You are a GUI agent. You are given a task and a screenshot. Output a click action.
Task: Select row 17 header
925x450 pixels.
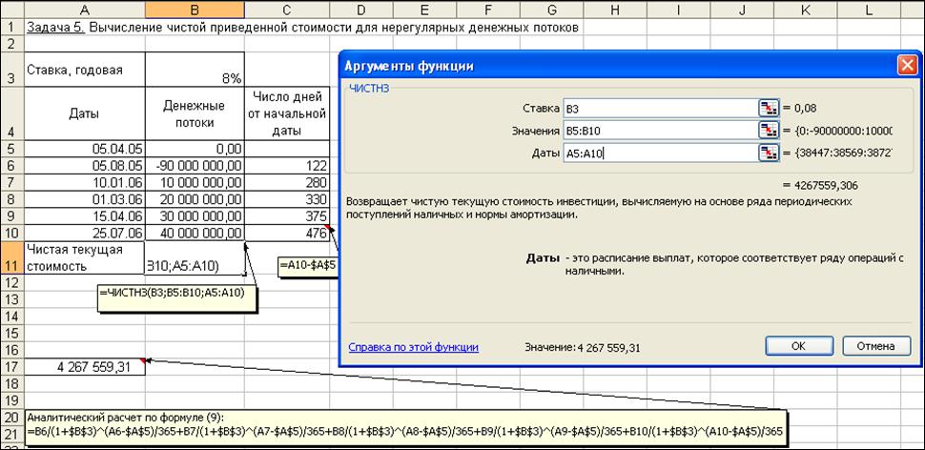point(10,367)
